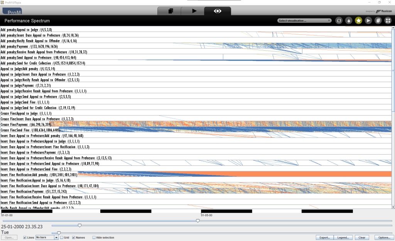This screenshot has height=241, width=395.
Task: Click the Export button
Action: pos(324,238)
